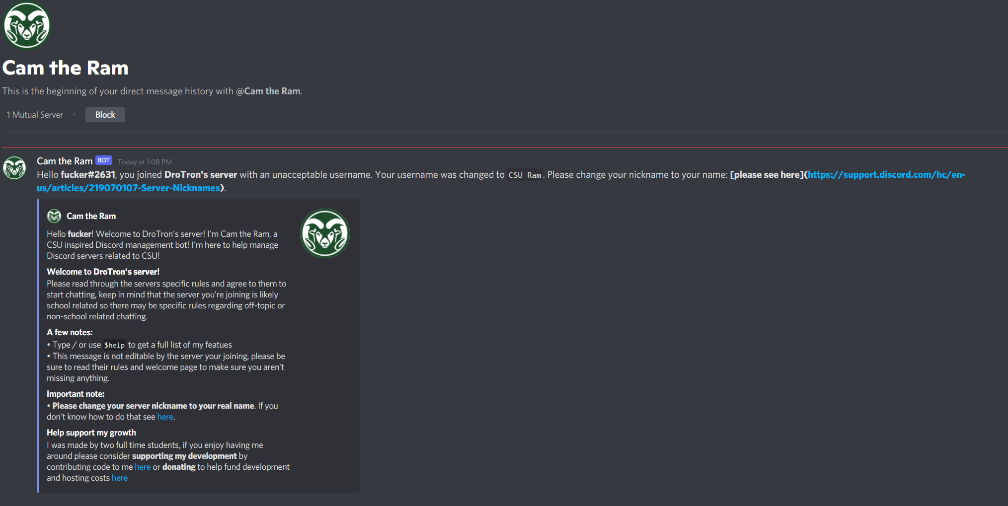1008x506 pixels.
Task: Click the Cam the Ram message author name
Action: tap(65, 161)
